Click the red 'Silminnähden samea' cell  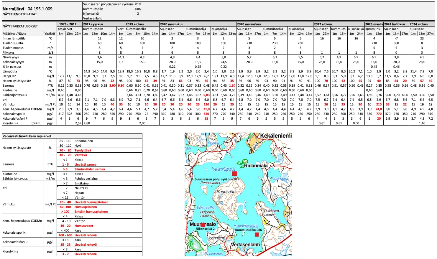pyautogui.click(x=90, y=169)
